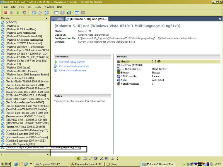The height and width of the screenshot is (167, 223).
Task: Select the USB Controller device row
Action: pos(169,76)
